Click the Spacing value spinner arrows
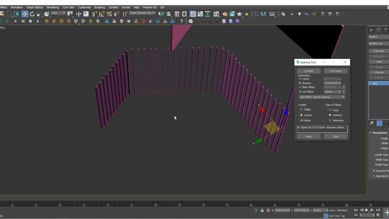 tap(340, 83)
